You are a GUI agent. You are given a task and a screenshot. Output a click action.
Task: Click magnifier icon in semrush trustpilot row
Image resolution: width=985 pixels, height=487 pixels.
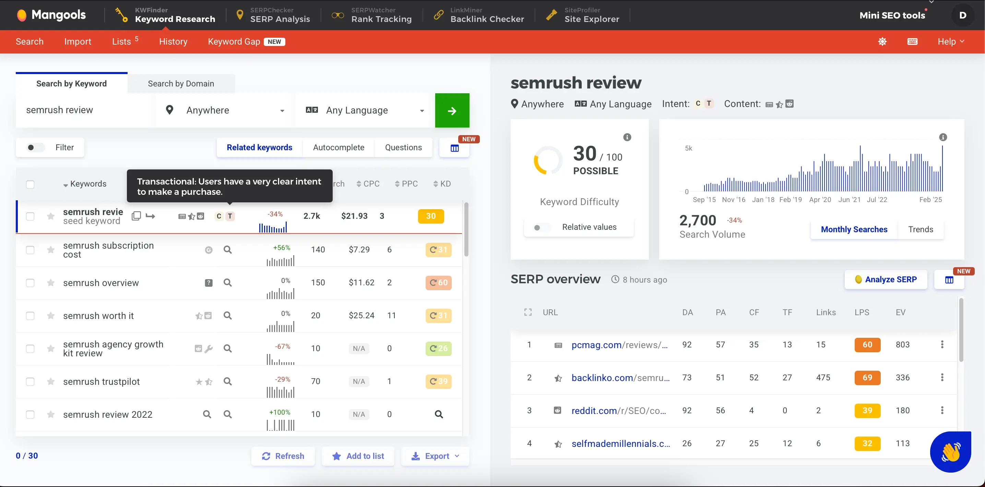pyautogui.click(x=227, y=381)
